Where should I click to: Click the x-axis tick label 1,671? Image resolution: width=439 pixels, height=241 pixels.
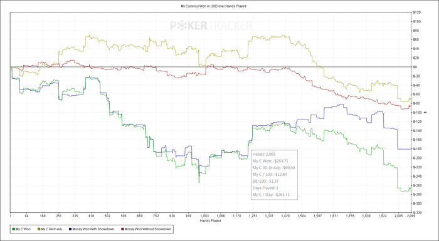(334, 216)
